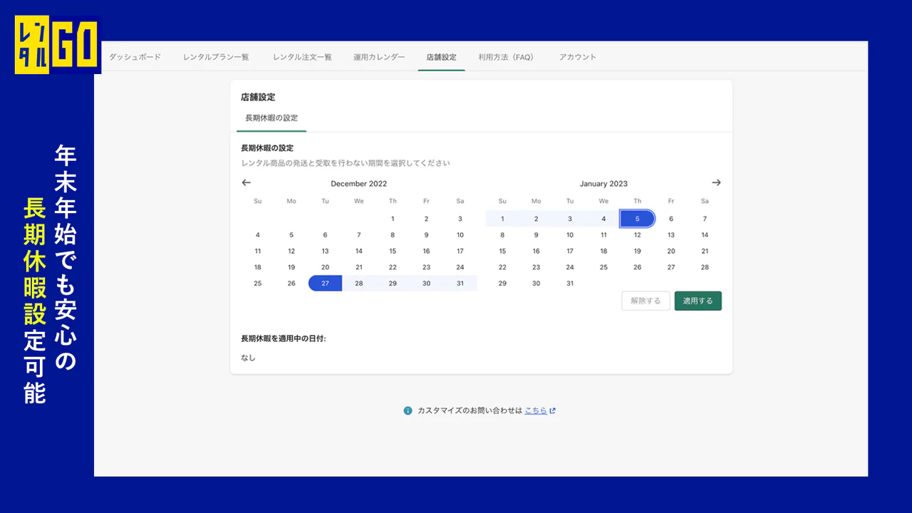This screenshot has height=513, width=912.
Task: Select December 27 start date
Action: click(325, 284)
